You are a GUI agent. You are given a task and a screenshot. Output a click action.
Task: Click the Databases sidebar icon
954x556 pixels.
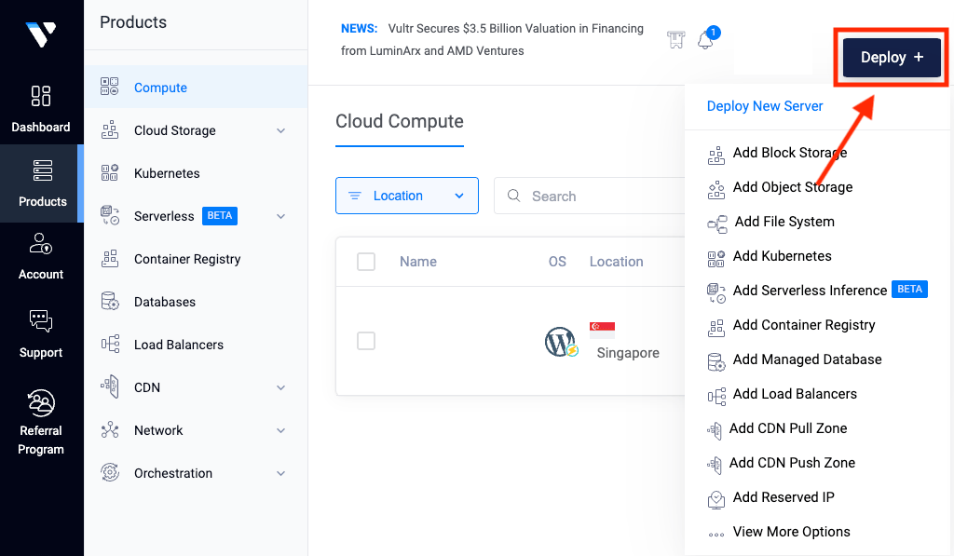click(x=110, y=301)
